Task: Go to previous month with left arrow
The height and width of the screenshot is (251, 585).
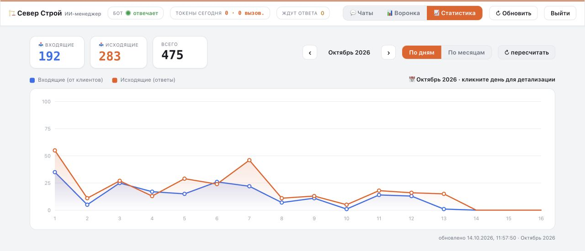Action: [310, 52]
